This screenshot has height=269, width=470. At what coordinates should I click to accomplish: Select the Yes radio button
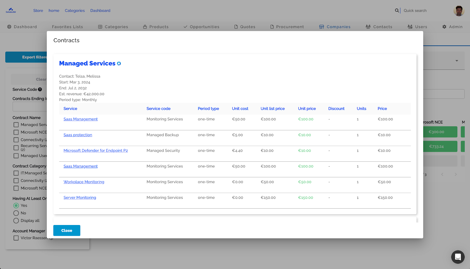pos(16,206)
